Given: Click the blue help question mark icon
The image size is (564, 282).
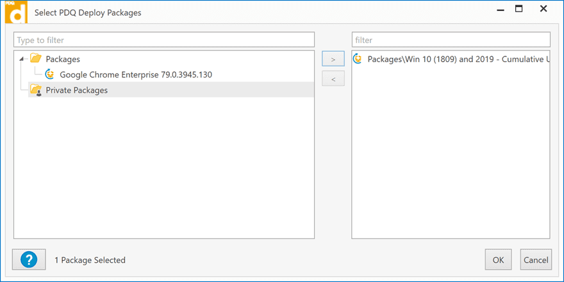Looking at the screenshot, I should point(29,260).
